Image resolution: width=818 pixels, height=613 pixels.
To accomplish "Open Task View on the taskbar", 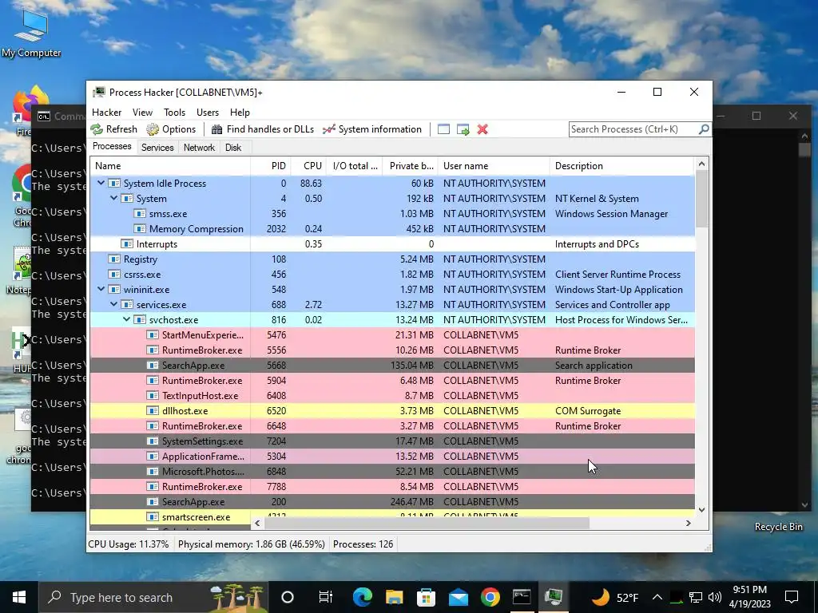I will tap(326, 597).
